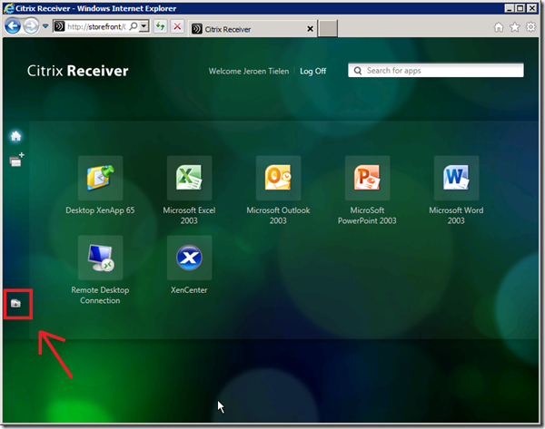Click the red Stop loading icon
The image size is (545, 429).
click(177, 26)
